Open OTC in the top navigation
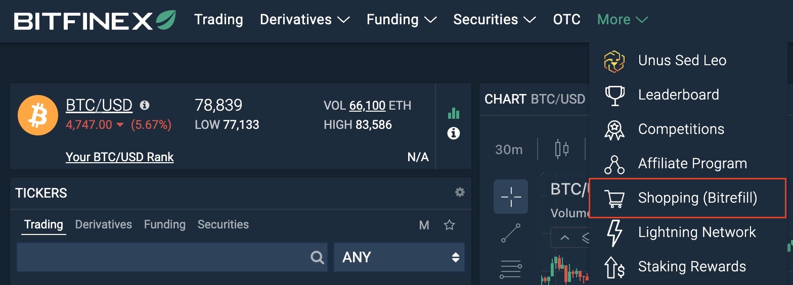The height and width of the screenshot is (285, 793). pos(566,20)
